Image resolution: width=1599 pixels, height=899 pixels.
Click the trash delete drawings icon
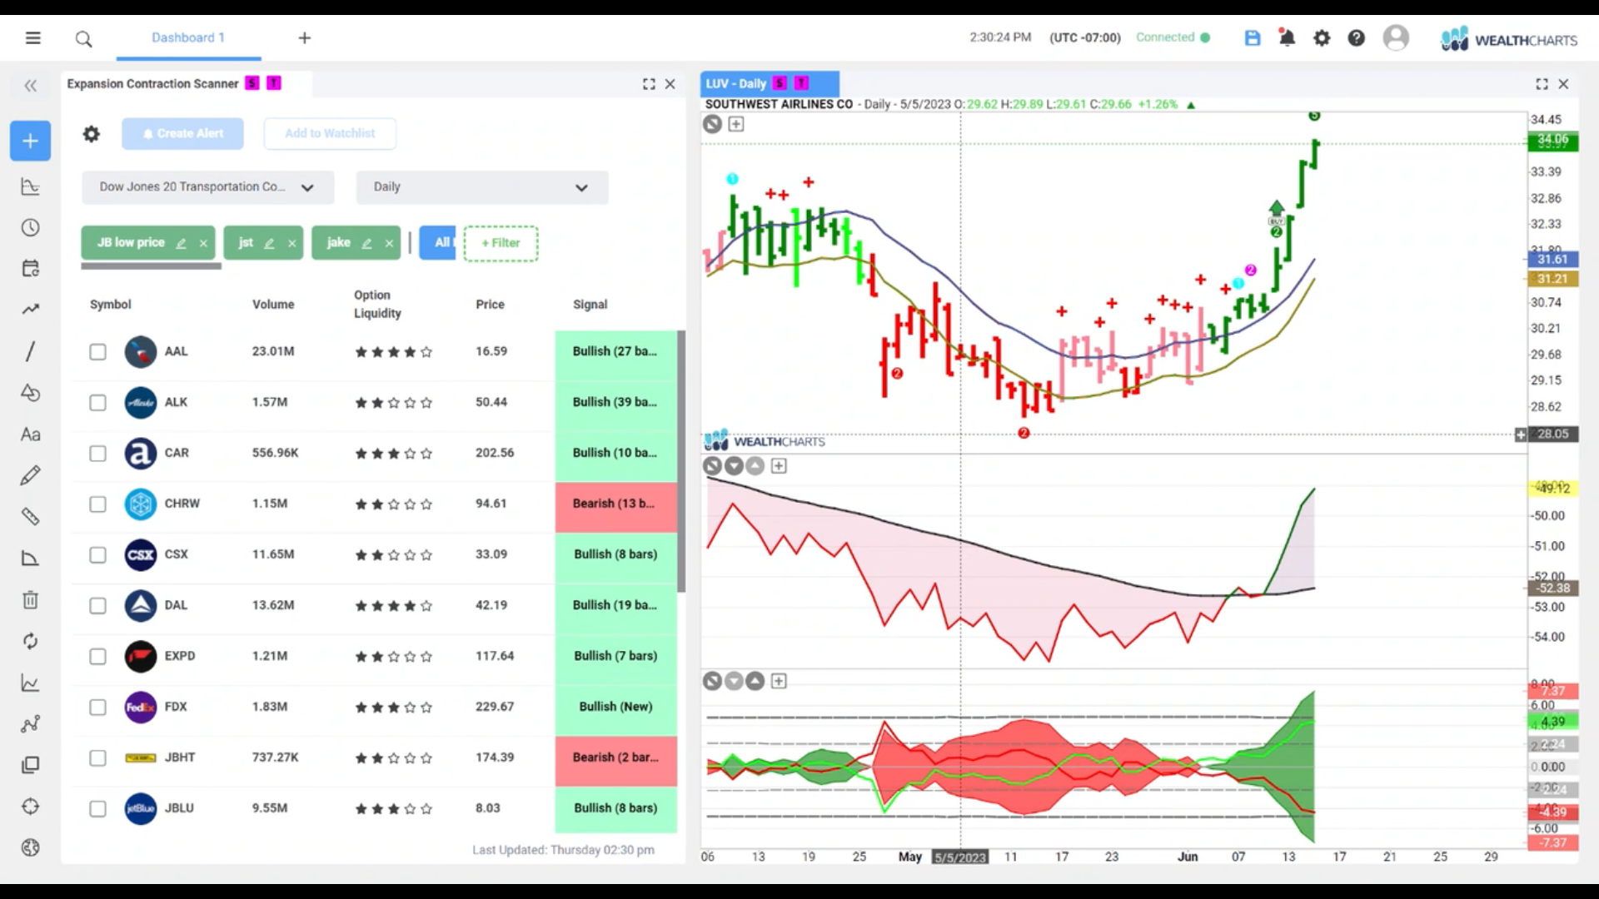pos(30,599)
